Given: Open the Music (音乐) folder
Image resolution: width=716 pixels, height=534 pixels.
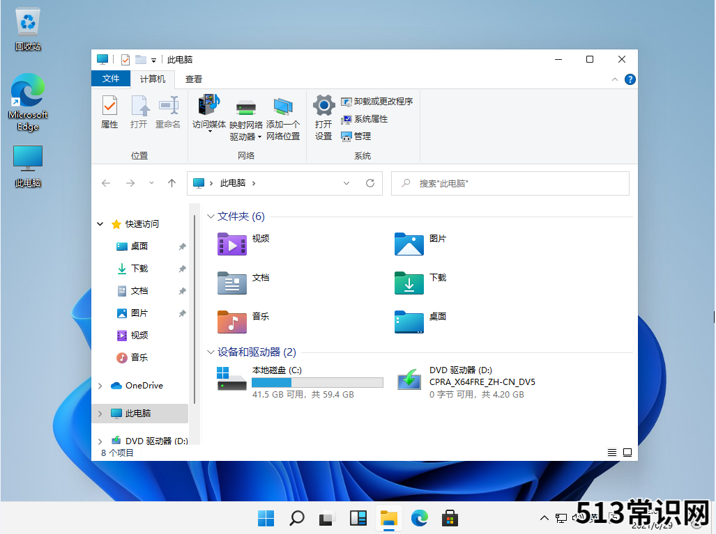Looking at the screenshot, I should point(232,321).
